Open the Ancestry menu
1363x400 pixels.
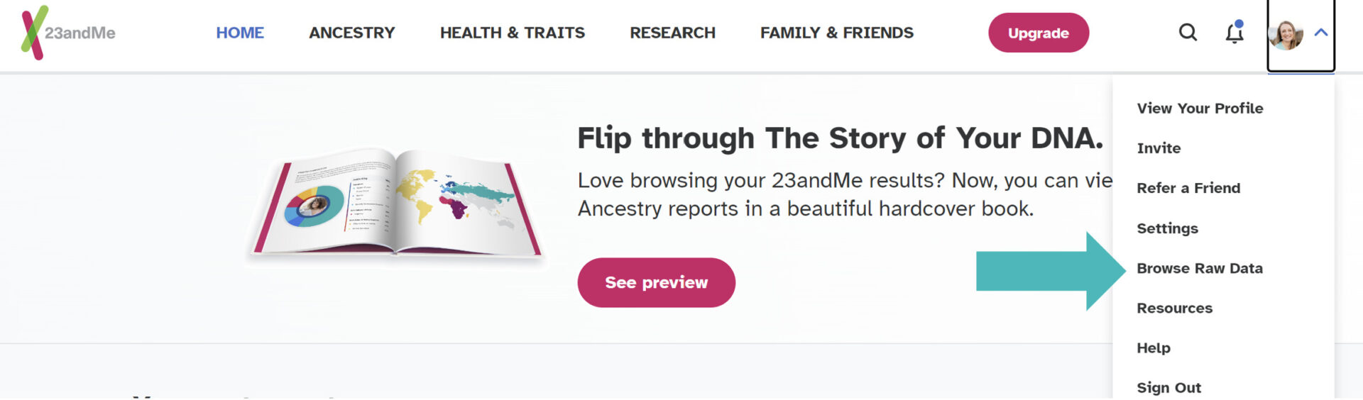[x=351, y=33]
